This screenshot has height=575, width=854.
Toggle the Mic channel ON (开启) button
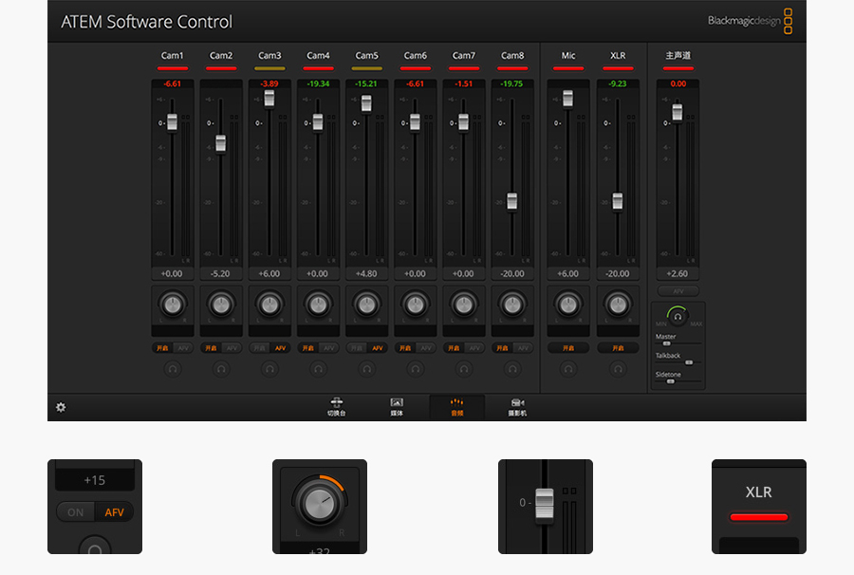(x=568, y=348)
